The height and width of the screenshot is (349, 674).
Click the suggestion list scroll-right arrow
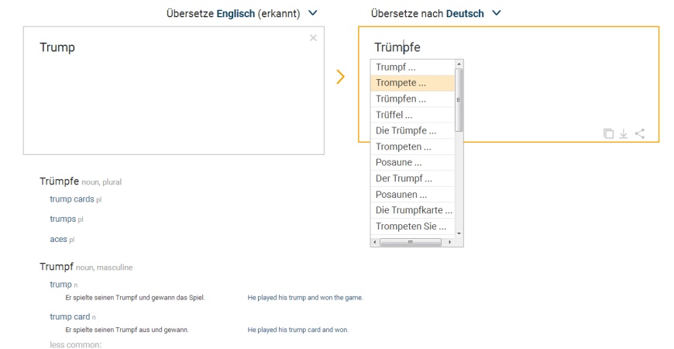pos(449,242)
